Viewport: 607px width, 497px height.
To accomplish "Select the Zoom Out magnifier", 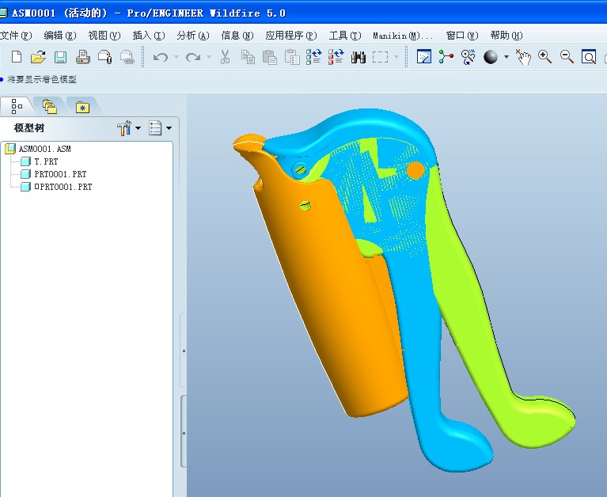I will coord(567,57).
